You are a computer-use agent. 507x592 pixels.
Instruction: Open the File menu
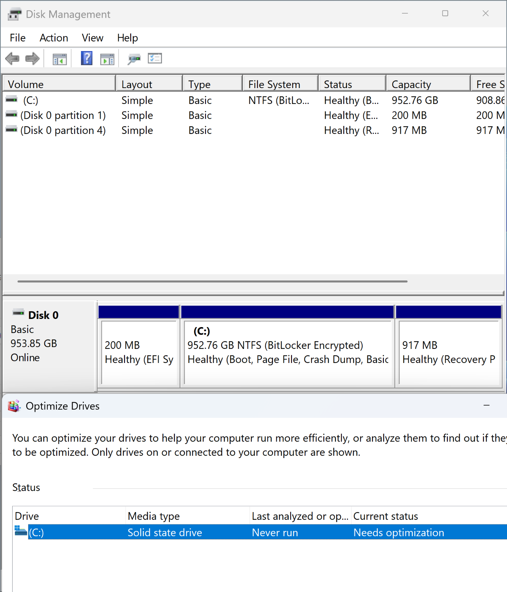click(x=18, y=38)
